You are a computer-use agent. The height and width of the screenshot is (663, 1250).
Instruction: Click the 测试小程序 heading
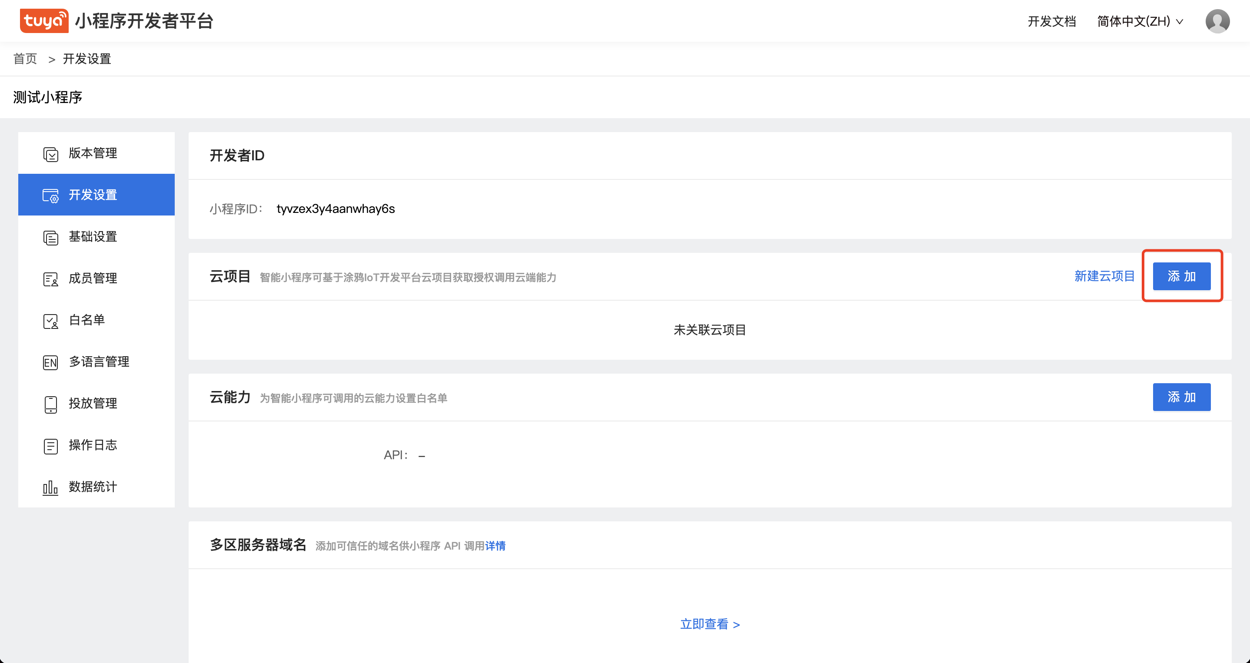pyautogui.click(x=47, y=97)
